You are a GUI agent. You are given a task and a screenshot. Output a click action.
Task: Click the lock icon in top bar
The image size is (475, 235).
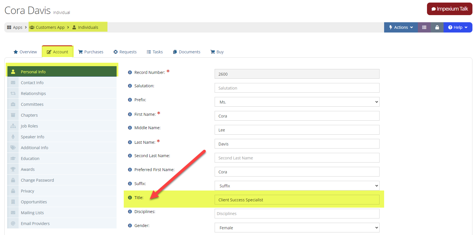[437, 27]
